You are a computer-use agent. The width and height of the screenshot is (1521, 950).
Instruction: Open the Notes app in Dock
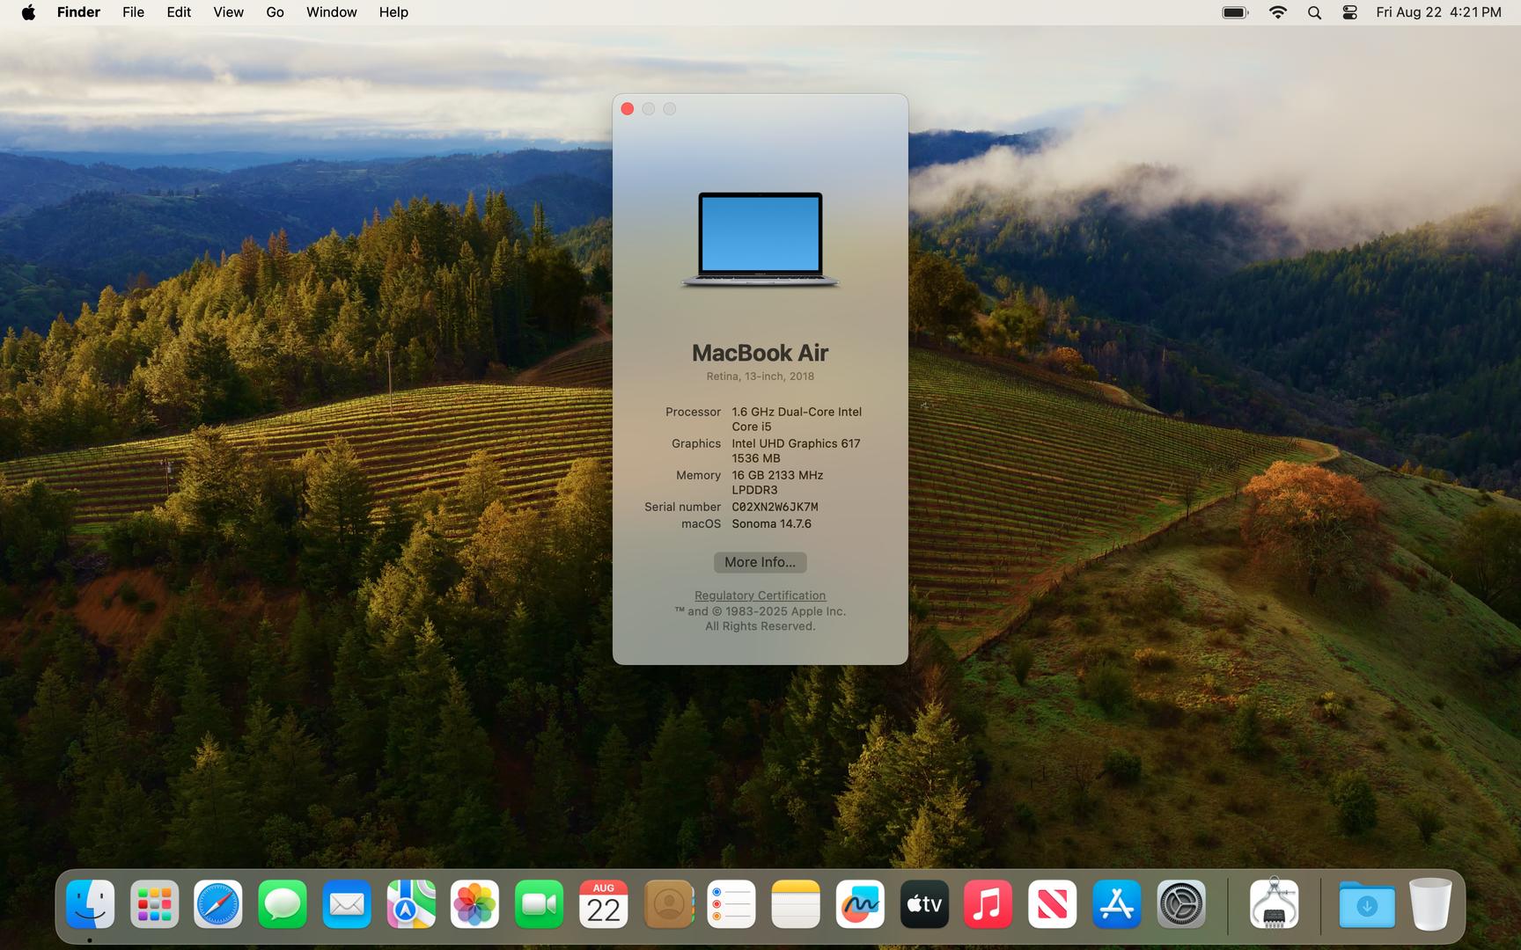coord(796,903)
